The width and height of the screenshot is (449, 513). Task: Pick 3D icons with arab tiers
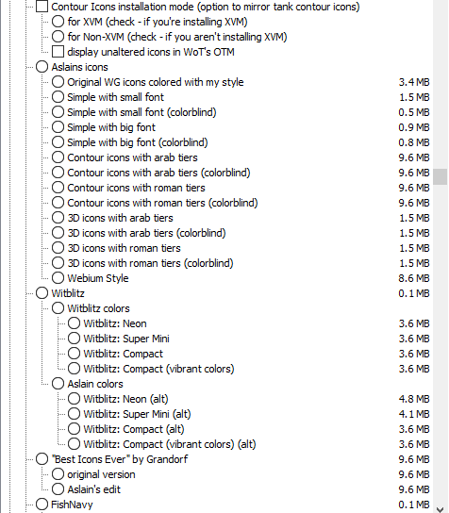click(58, 218)
